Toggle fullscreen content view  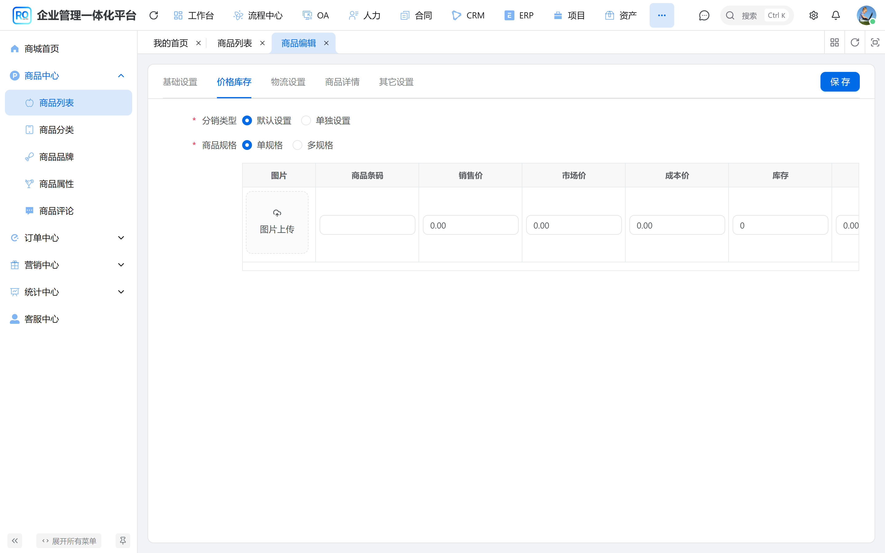pos(875,43)
